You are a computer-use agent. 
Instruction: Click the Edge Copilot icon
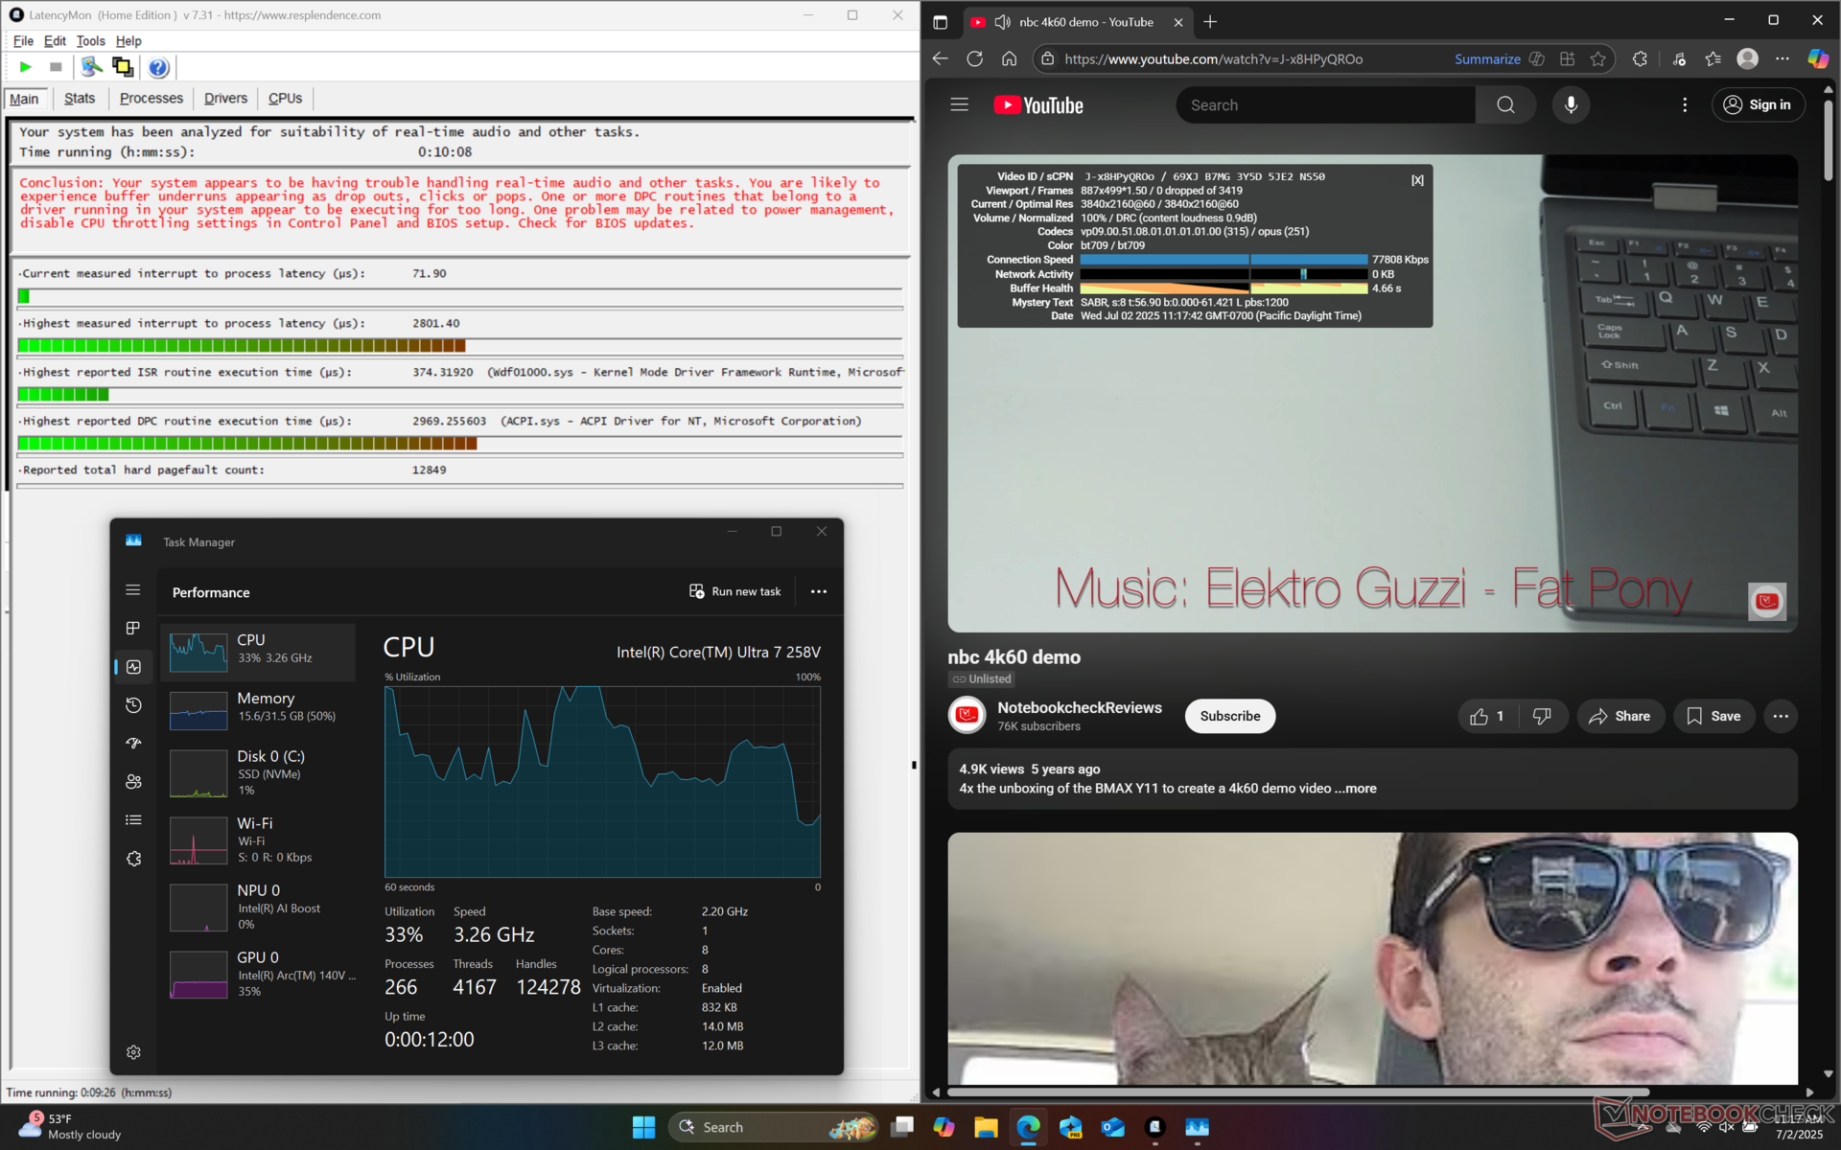[x=1817, y=59]
